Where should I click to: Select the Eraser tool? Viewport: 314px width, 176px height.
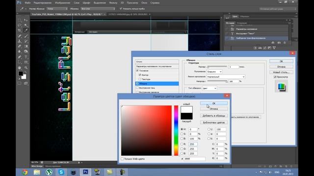20,46
